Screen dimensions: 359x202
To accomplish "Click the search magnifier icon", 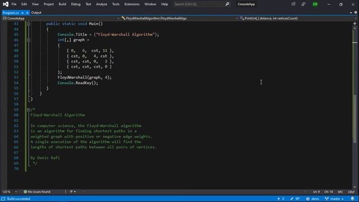I will [x=227, y=4].
